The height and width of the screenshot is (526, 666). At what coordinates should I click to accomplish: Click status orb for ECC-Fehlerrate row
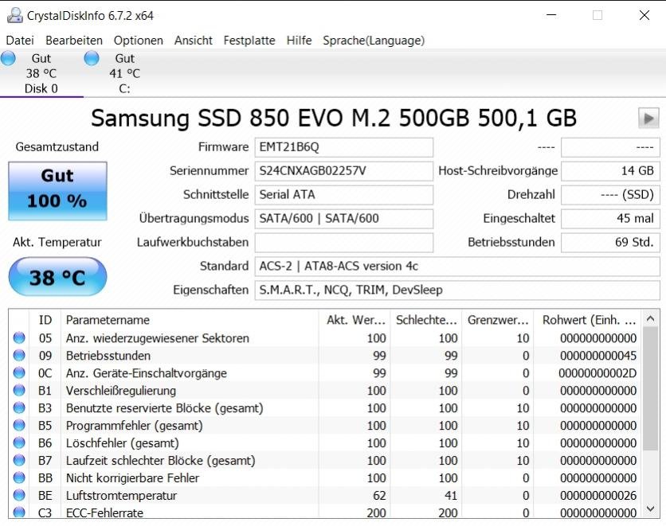coord(19,512)
